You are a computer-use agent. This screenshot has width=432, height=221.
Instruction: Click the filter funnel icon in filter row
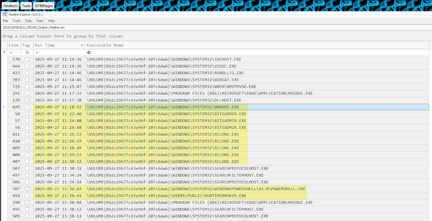4,52
